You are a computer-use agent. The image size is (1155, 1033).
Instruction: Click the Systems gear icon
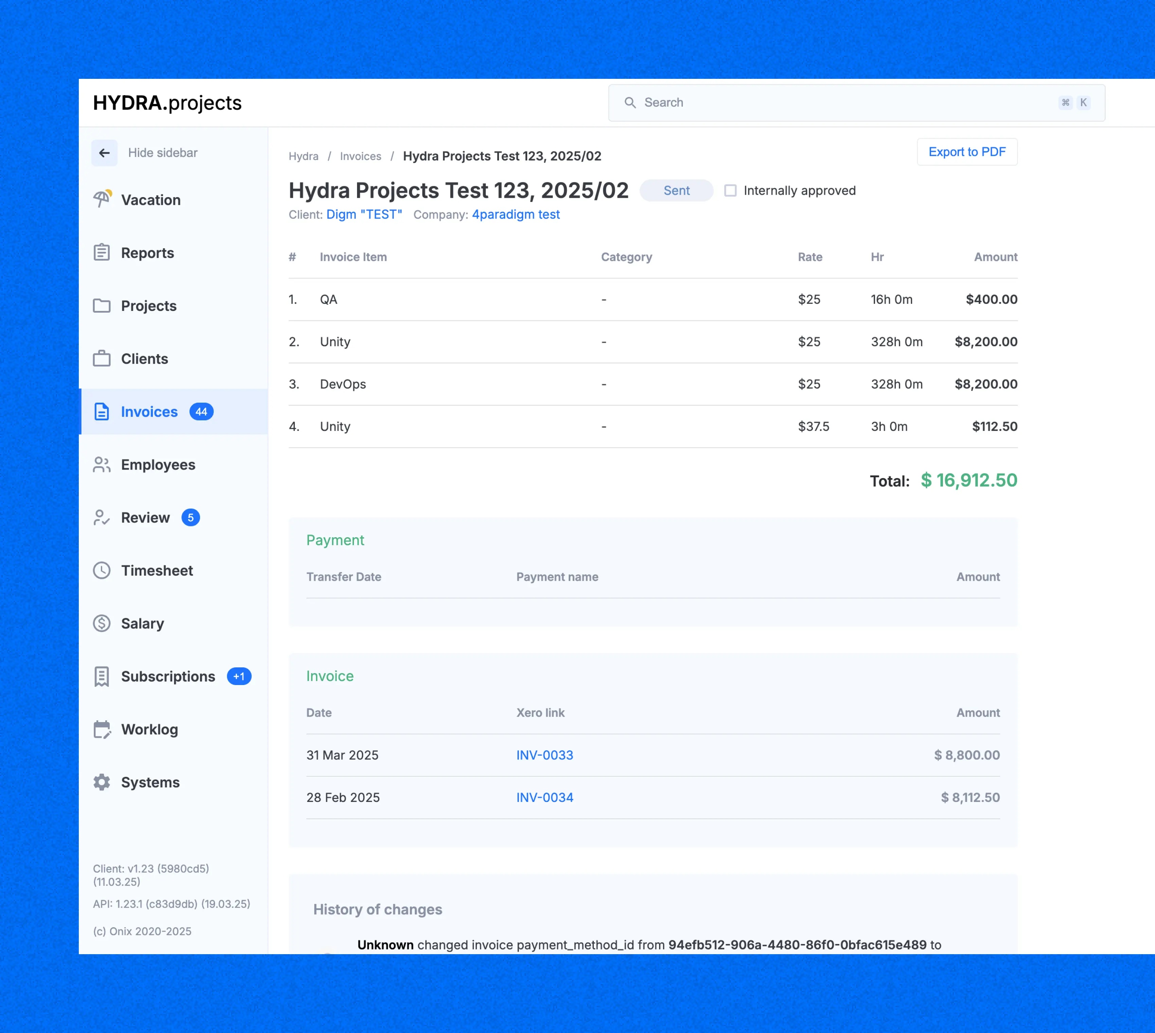(x=102, y=782)
